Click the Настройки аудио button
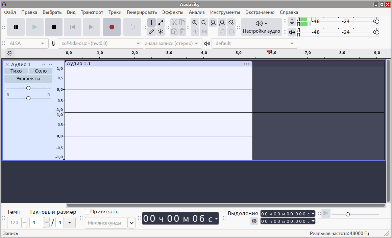This screenshot has height=238, width=392. 261,27
